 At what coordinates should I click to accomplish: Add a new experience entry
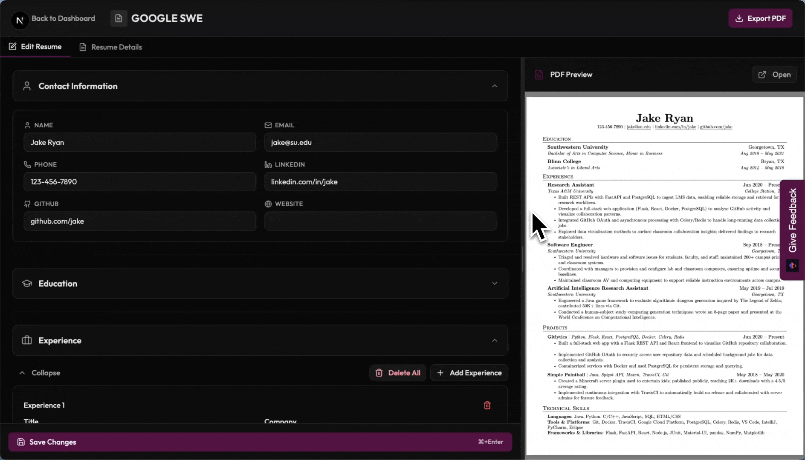(x=469, y=373)
